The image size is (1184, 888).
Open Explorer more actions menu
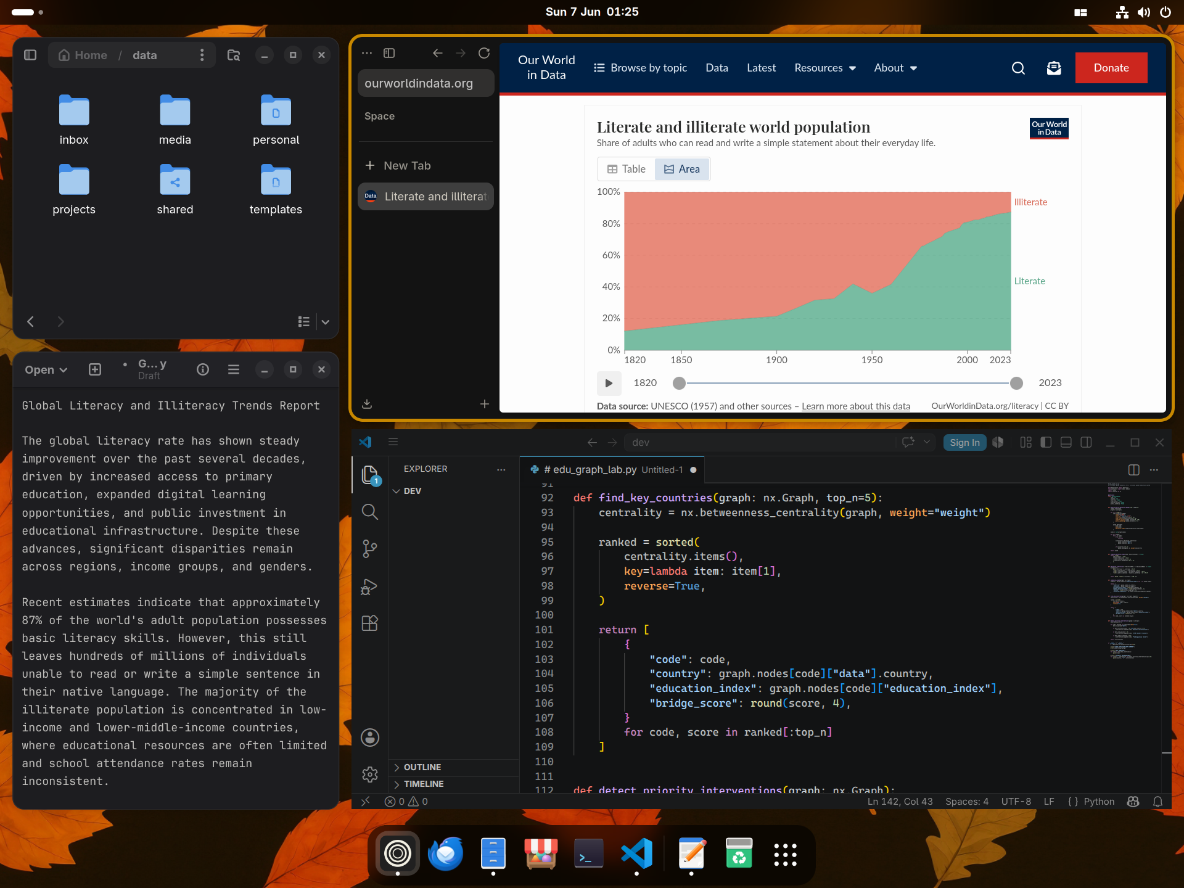(501, 469)
